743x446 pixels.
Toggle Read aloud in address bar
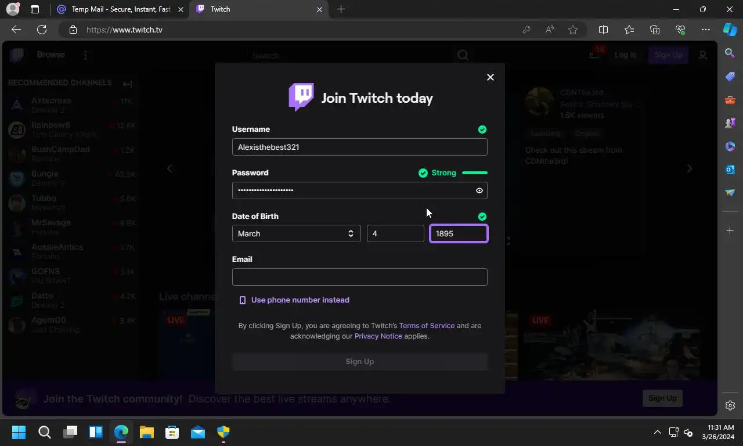550,30
